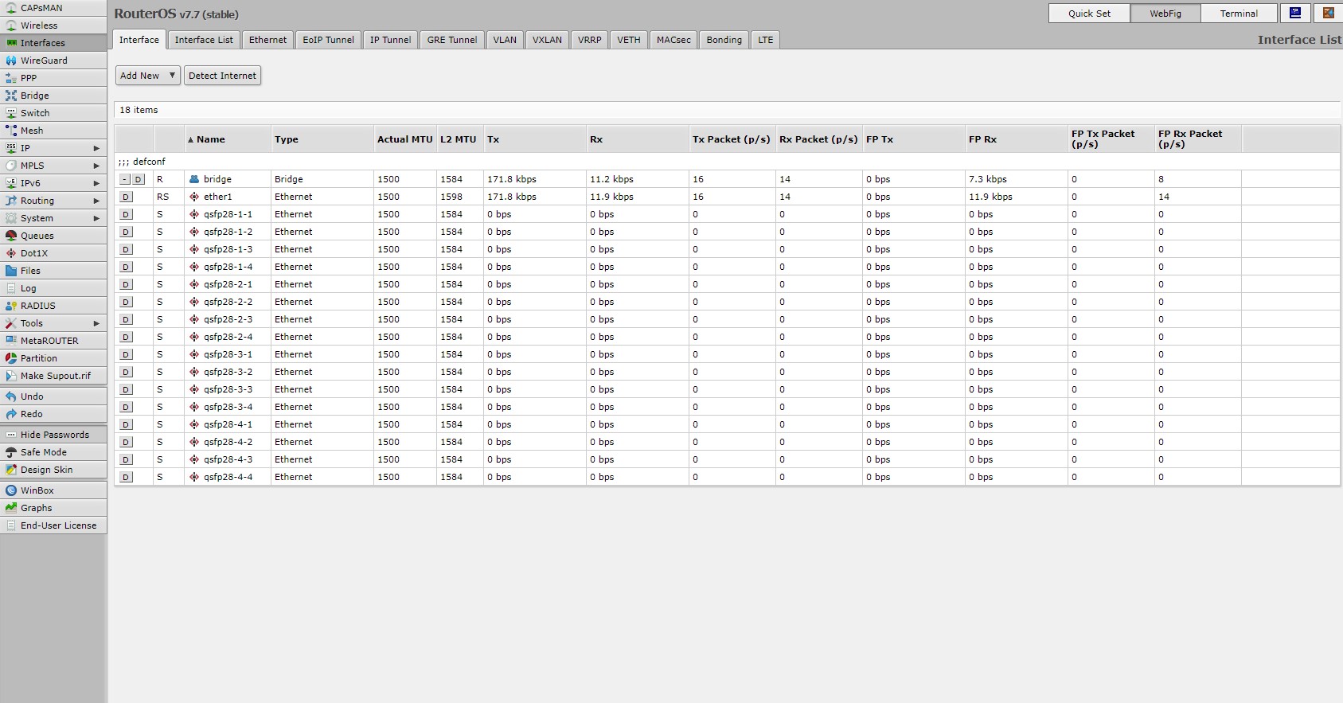Click the Detect Internet button
The height and width of the screenshot is (703, 1343).
point(223,76)
